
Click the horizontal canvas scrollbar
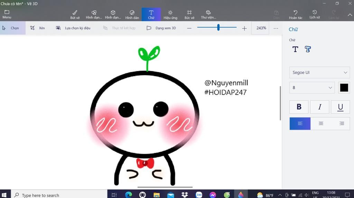(165, 187)
